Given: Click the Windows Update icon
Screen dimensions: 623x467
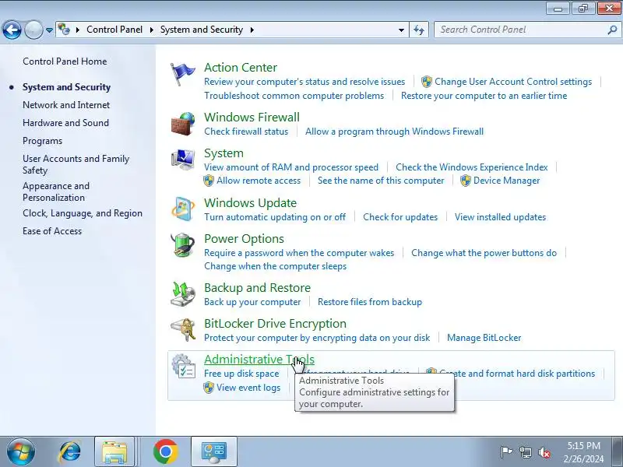Looking at the screenshot, I should pyautogui.click(x=183, y=209).
